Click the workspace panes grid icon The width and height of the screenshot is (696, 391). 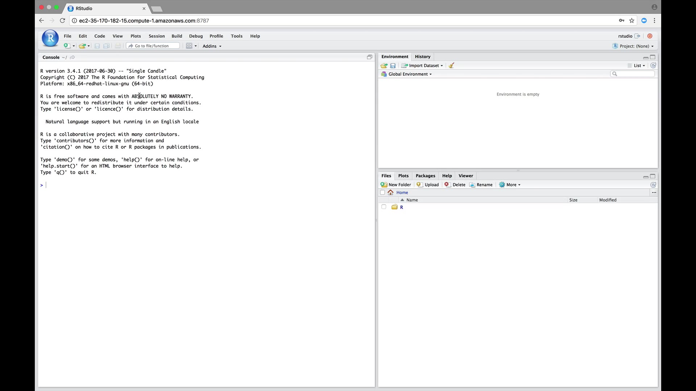point(189,46)
